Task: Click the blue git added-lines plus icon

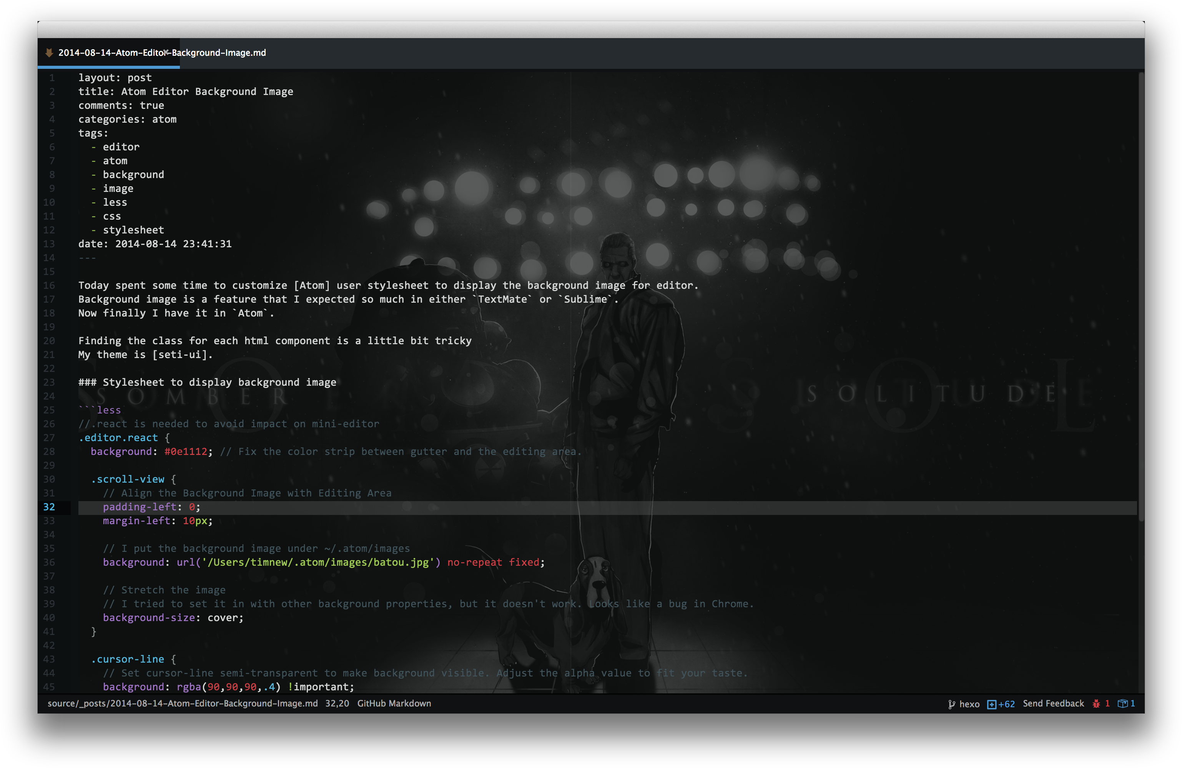Action: [x=991, y=704]
